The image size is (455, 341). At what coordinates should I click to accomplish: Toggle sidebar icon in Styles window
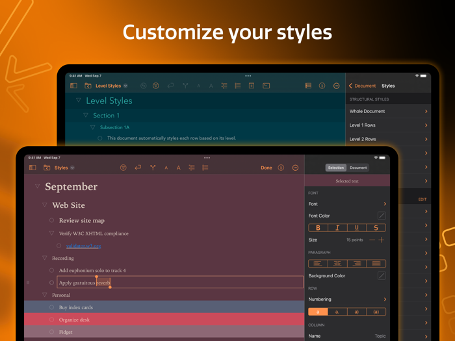pos(32,168)
